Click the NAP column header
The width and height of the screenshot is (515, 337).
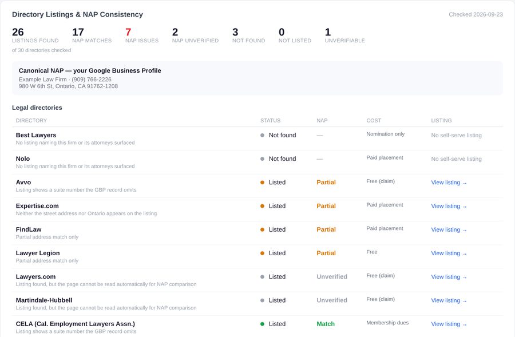point(322,121)
